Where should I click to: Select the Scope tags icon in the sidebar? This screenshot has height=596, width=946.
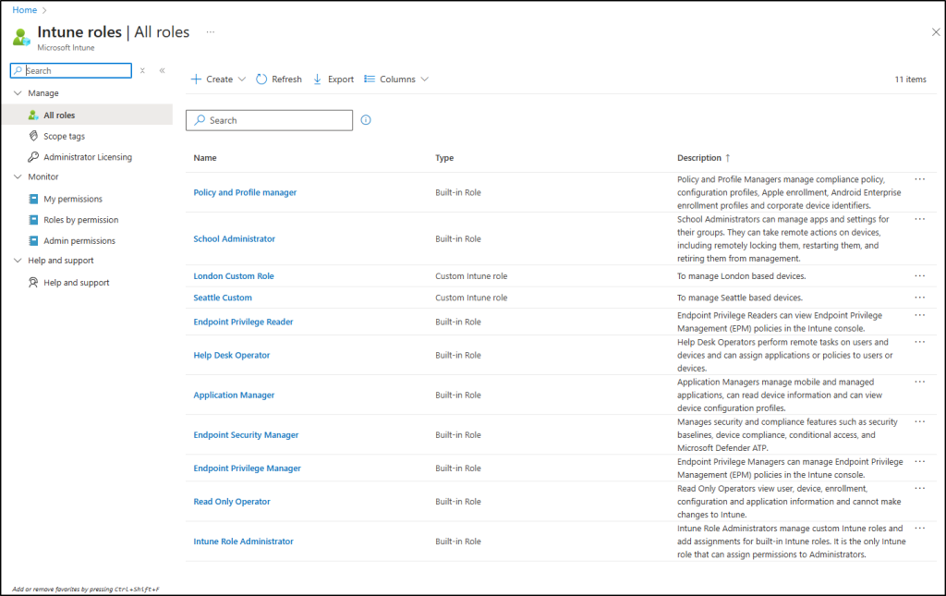pyautogui.click(x=32, y=135)
